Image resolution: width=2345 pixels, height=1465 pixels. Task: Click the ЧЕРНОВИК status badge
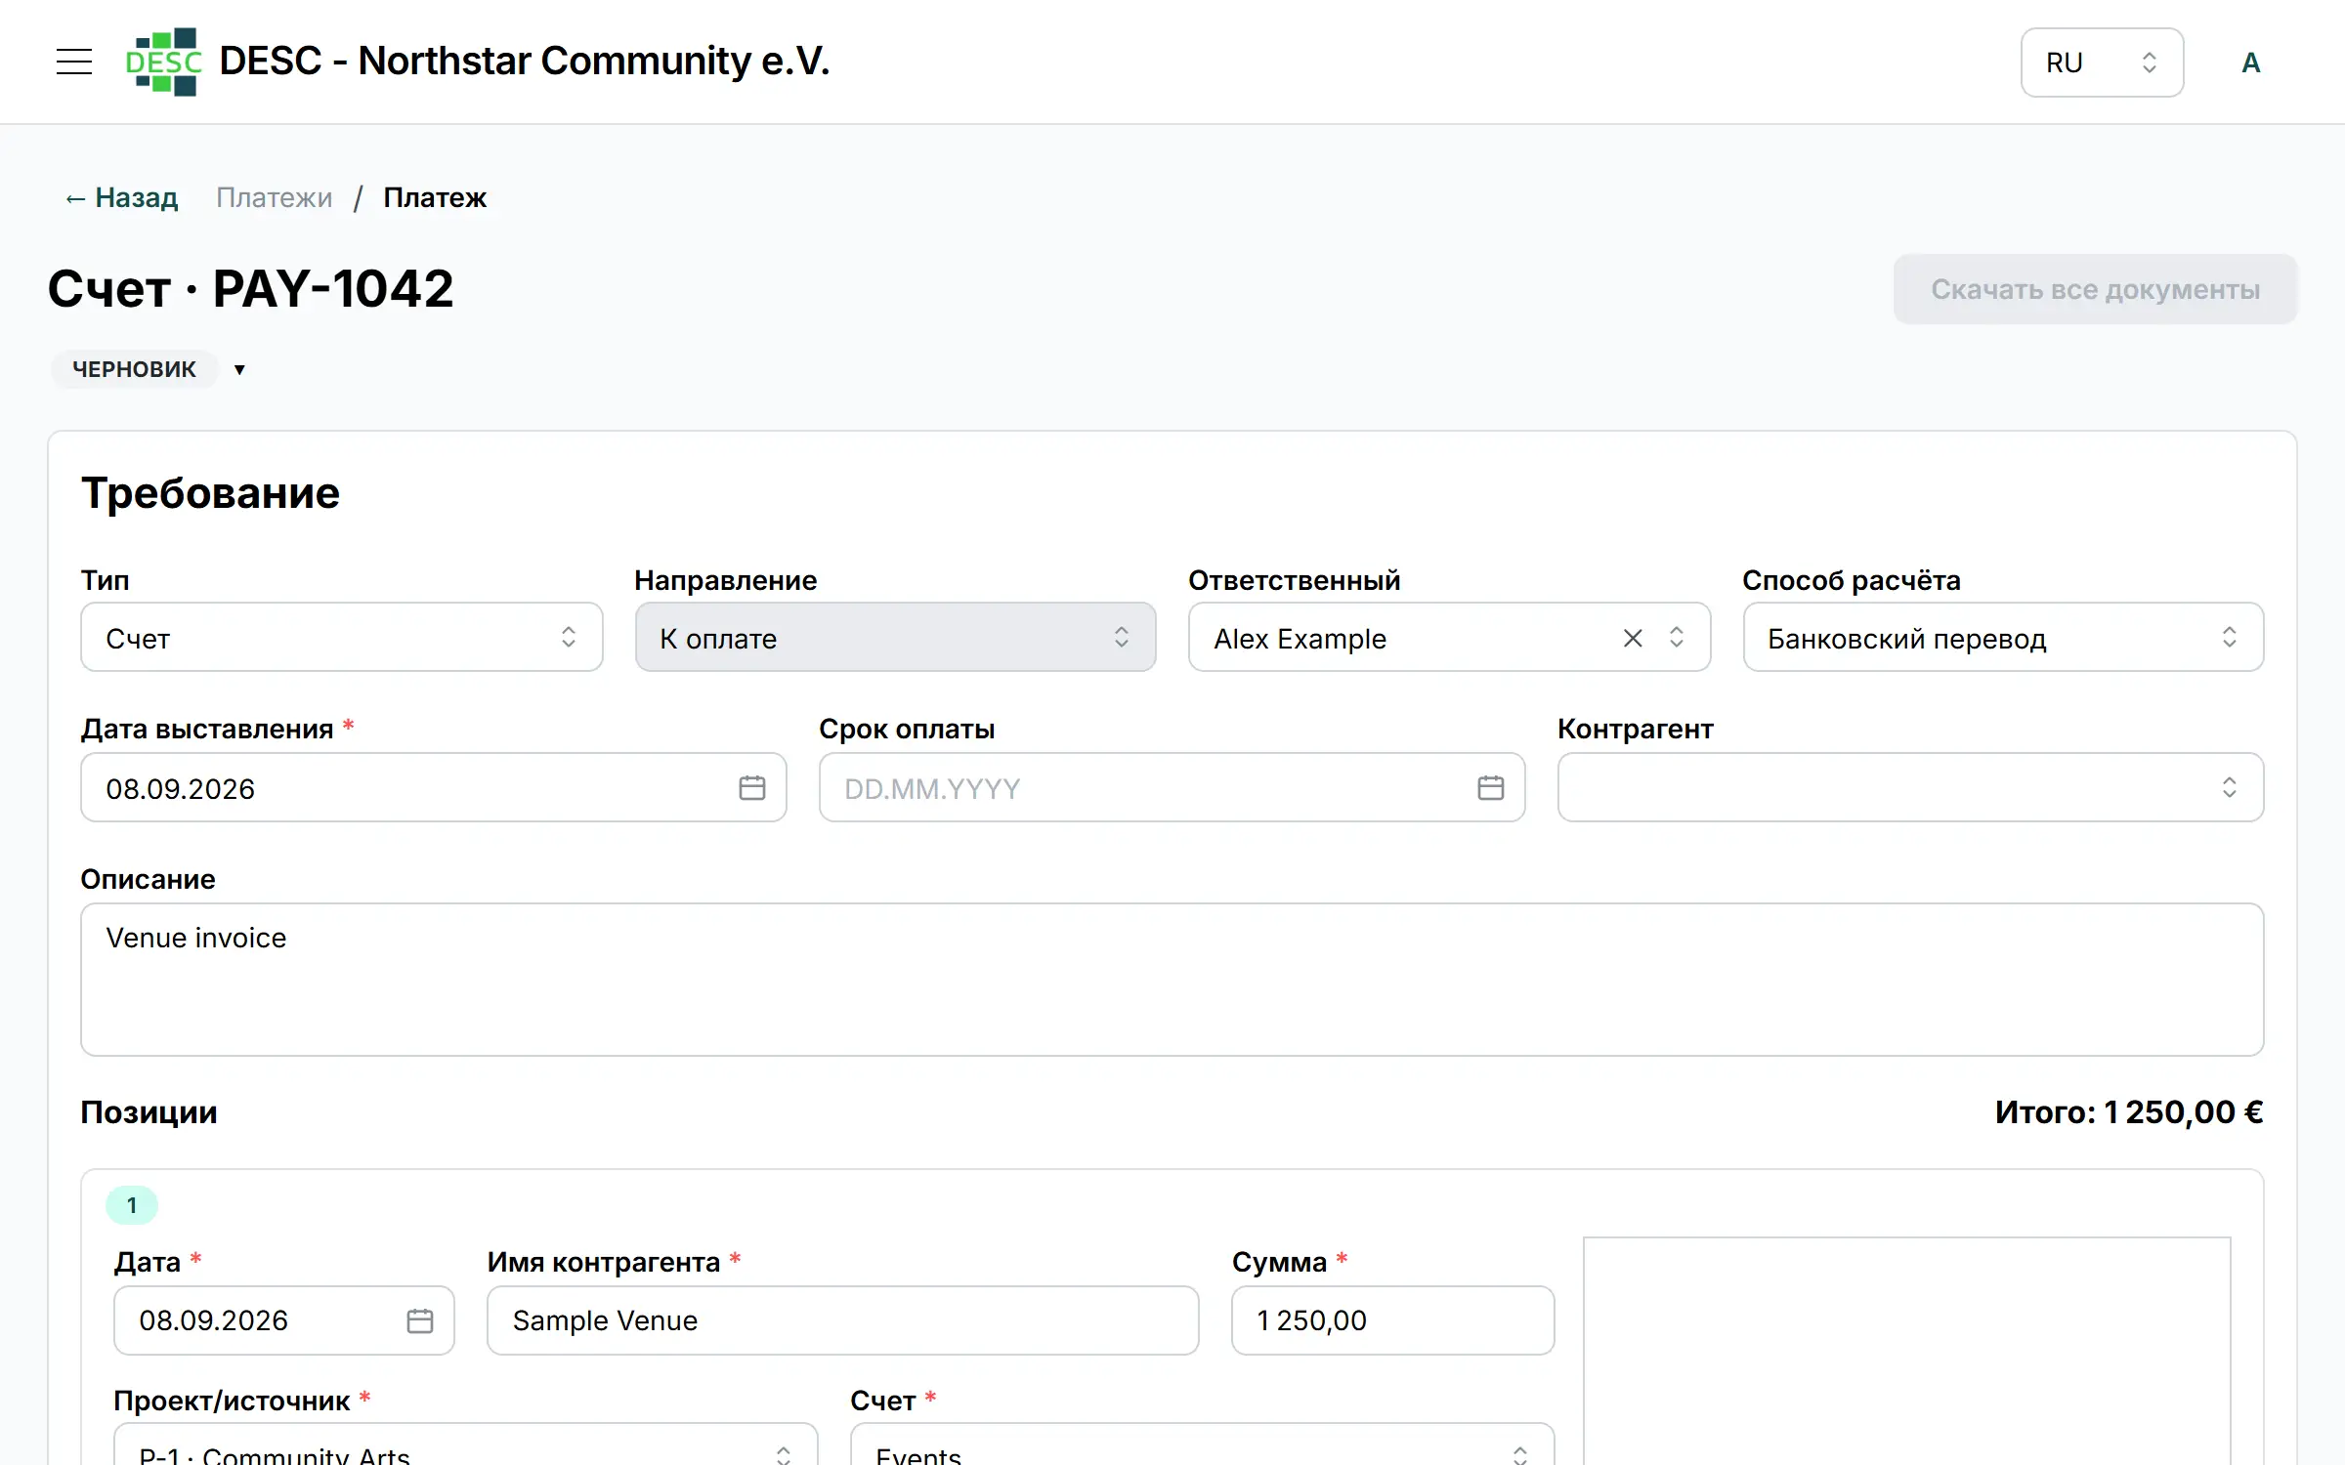pyautogui.click(x=134, y=369)
